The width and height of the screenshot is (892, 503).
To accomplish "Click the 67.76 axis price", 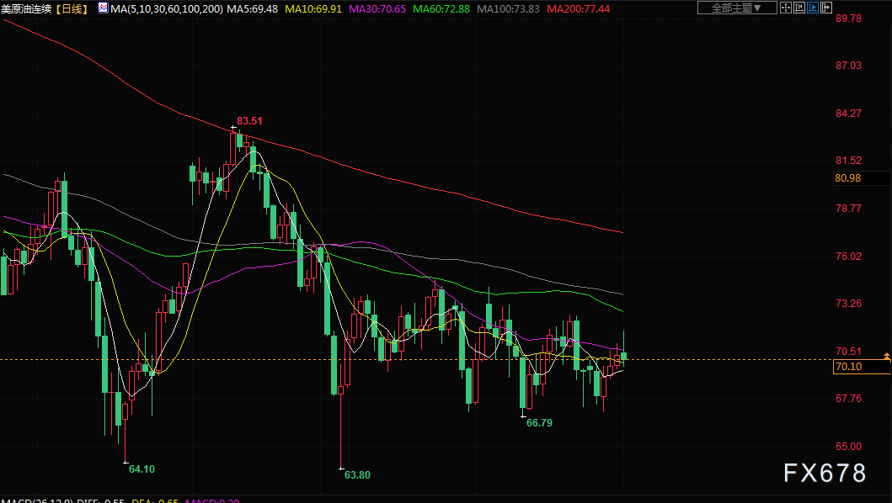I will point(848,399).
